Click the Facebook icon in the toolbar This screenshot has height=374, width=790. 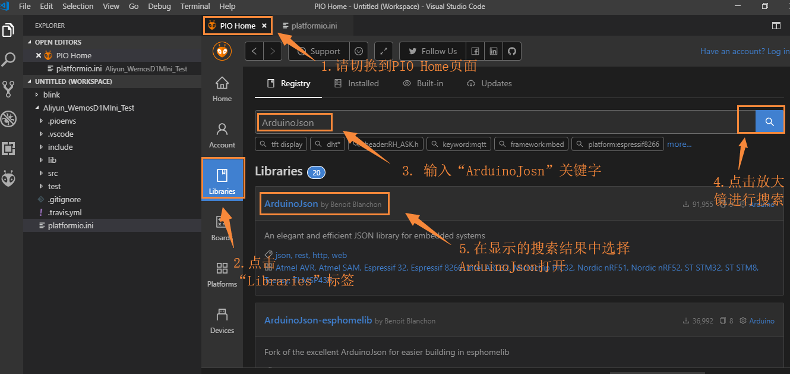475,51
